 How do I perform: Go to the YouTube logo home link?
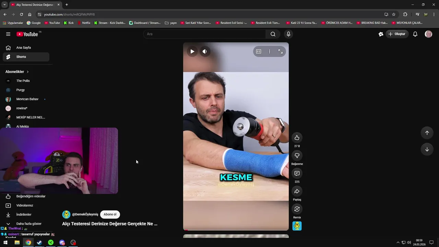pos(27,34)
